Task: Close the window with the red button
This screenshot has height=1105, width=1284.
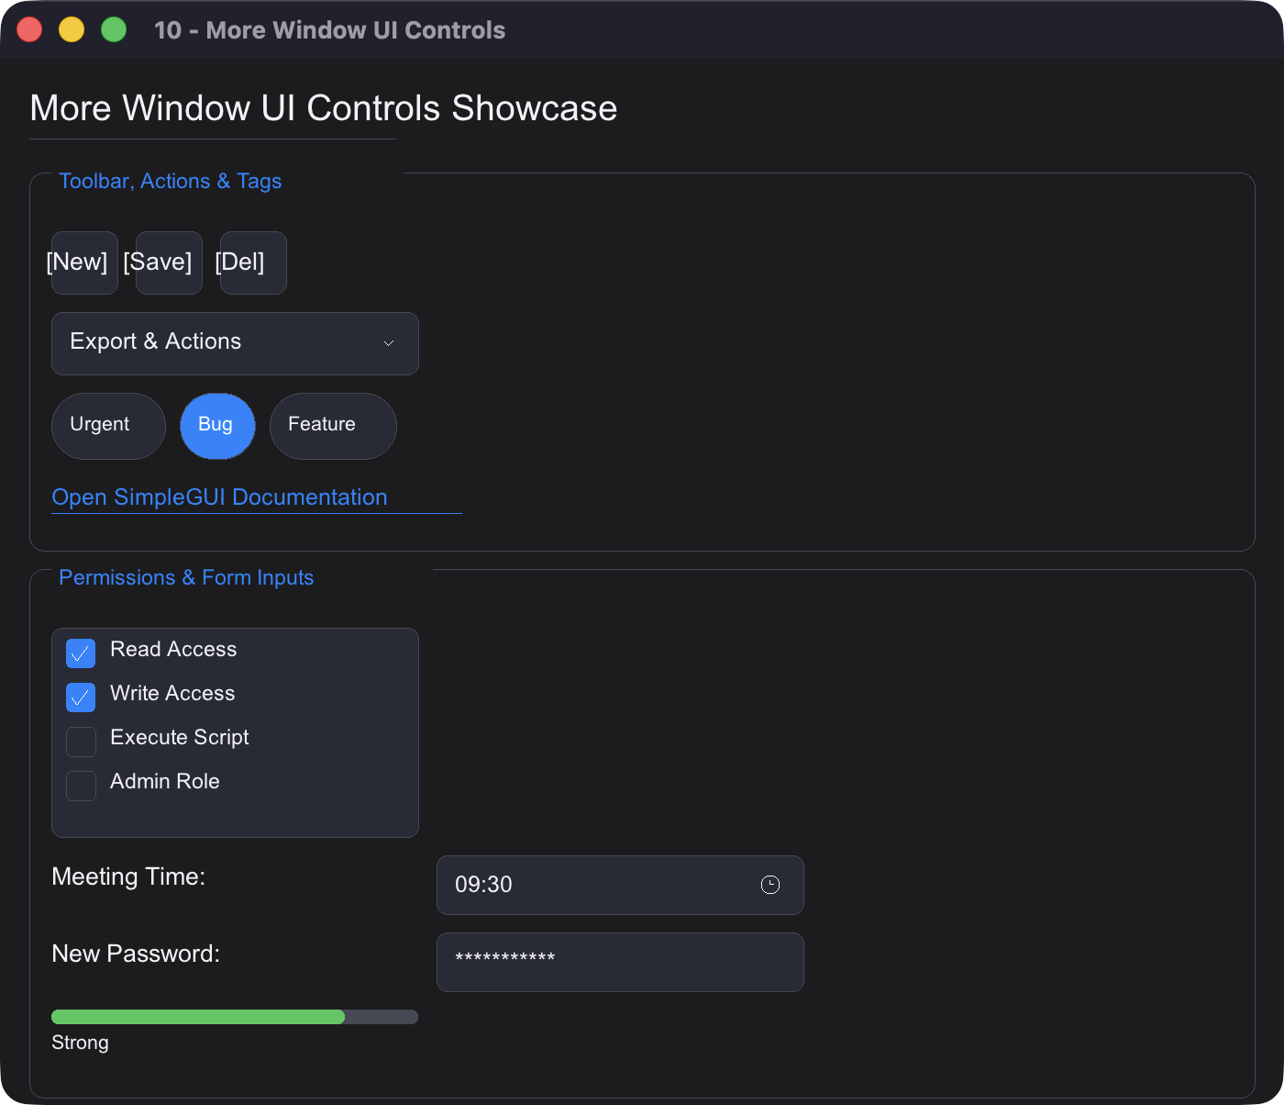Action: (x=29, y=29)
